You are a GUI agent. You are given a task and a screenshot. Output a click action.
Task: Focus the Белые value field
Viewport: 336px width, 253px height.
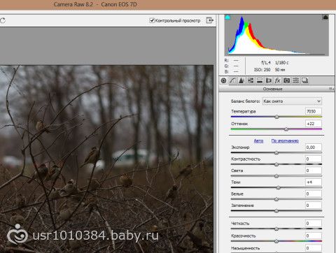point(314,194)
